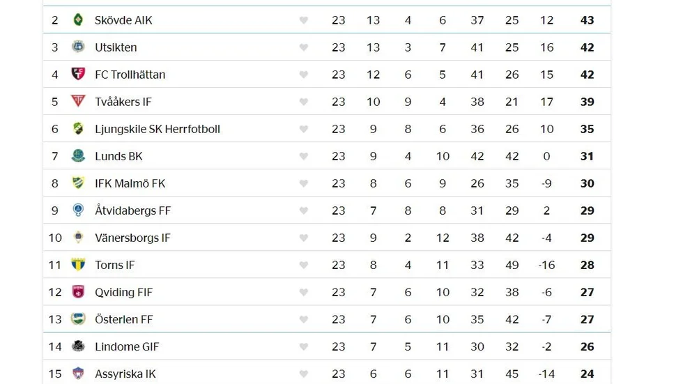Open the Ljungskile SK Herrfotboll team link
The height and width of the screenshot is (384, 683).
[158, 129]
